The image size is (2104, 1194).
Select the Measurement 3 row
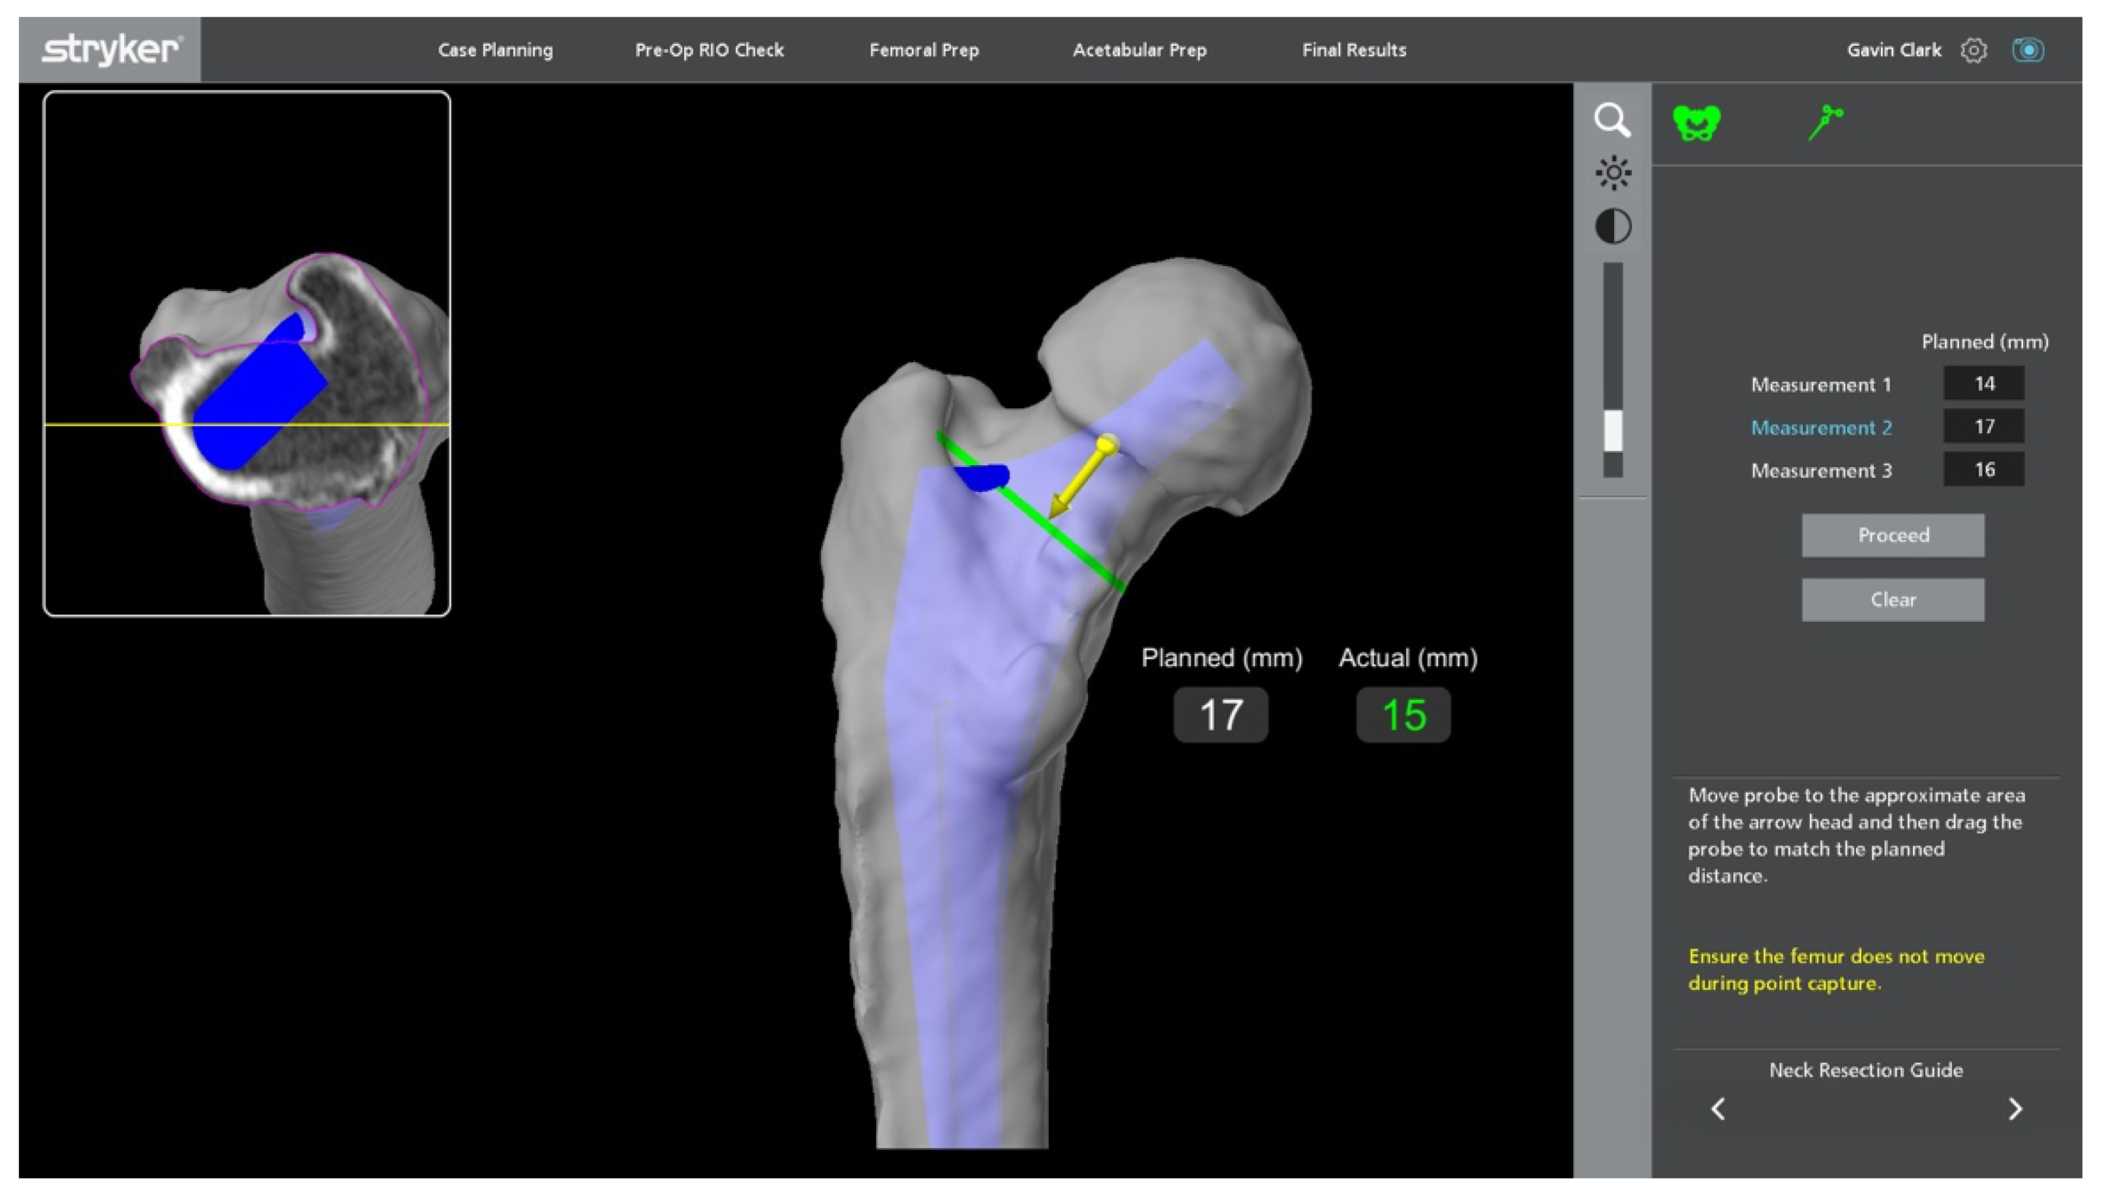click(1821, 470)
